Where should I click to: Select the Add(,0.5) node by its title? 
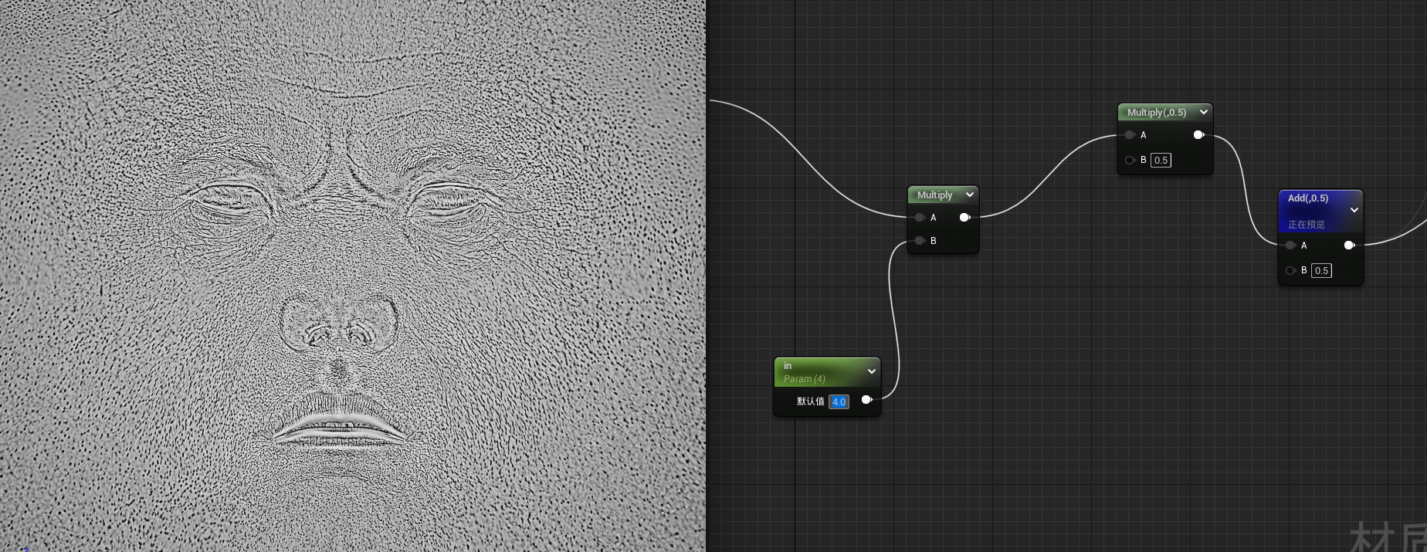click(x=1308, y=198)
